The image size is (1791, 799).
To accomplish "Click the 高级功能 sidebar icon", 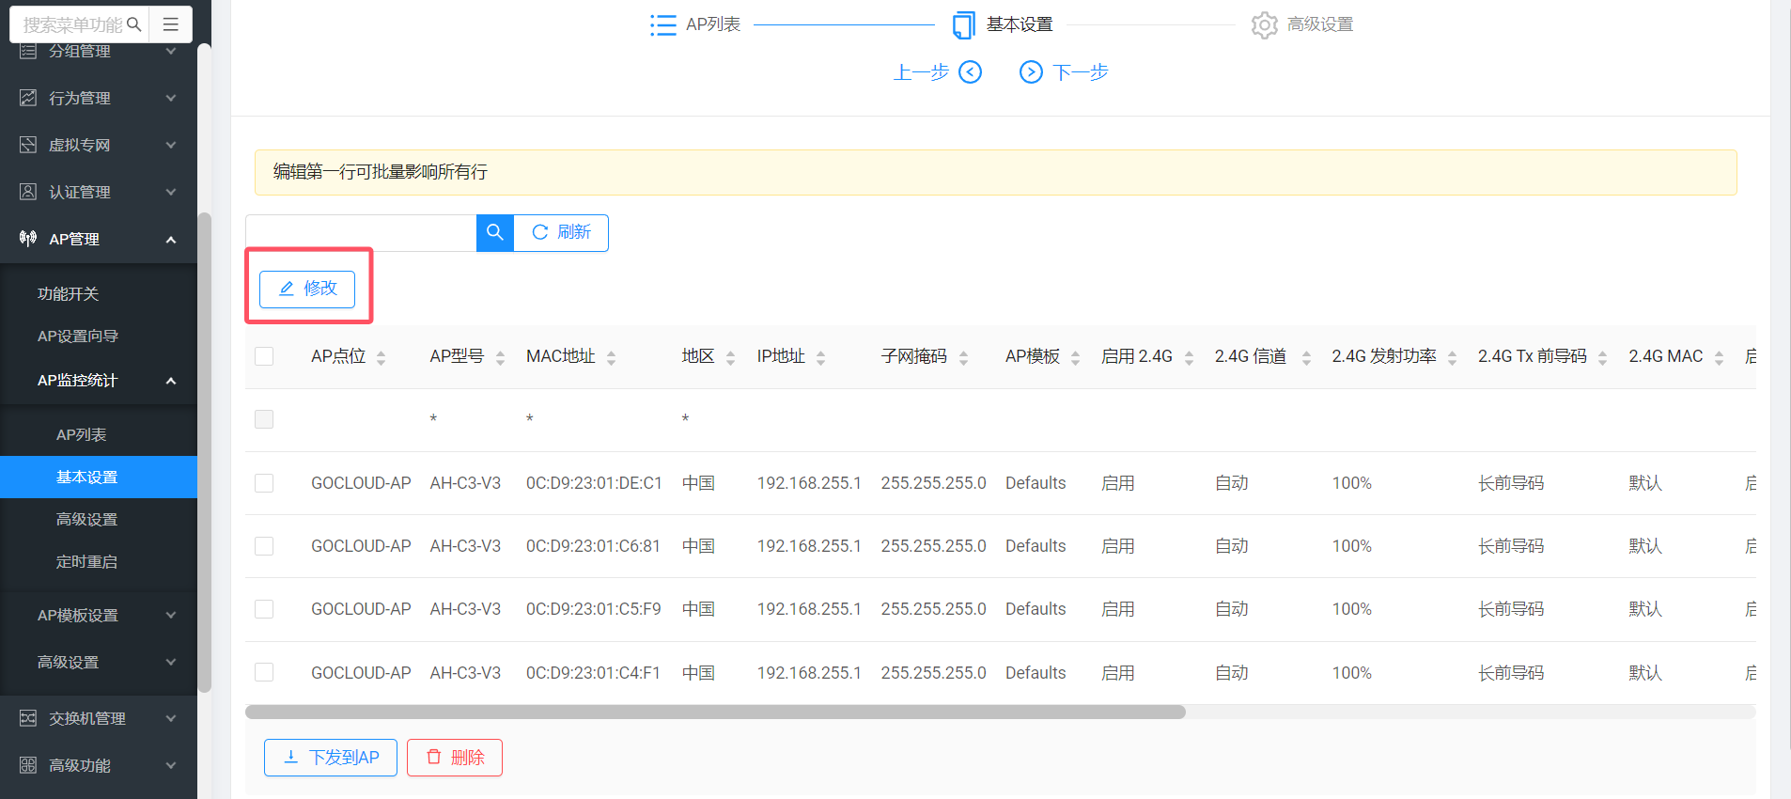I will pyautogui.click(x=28, y=765).
